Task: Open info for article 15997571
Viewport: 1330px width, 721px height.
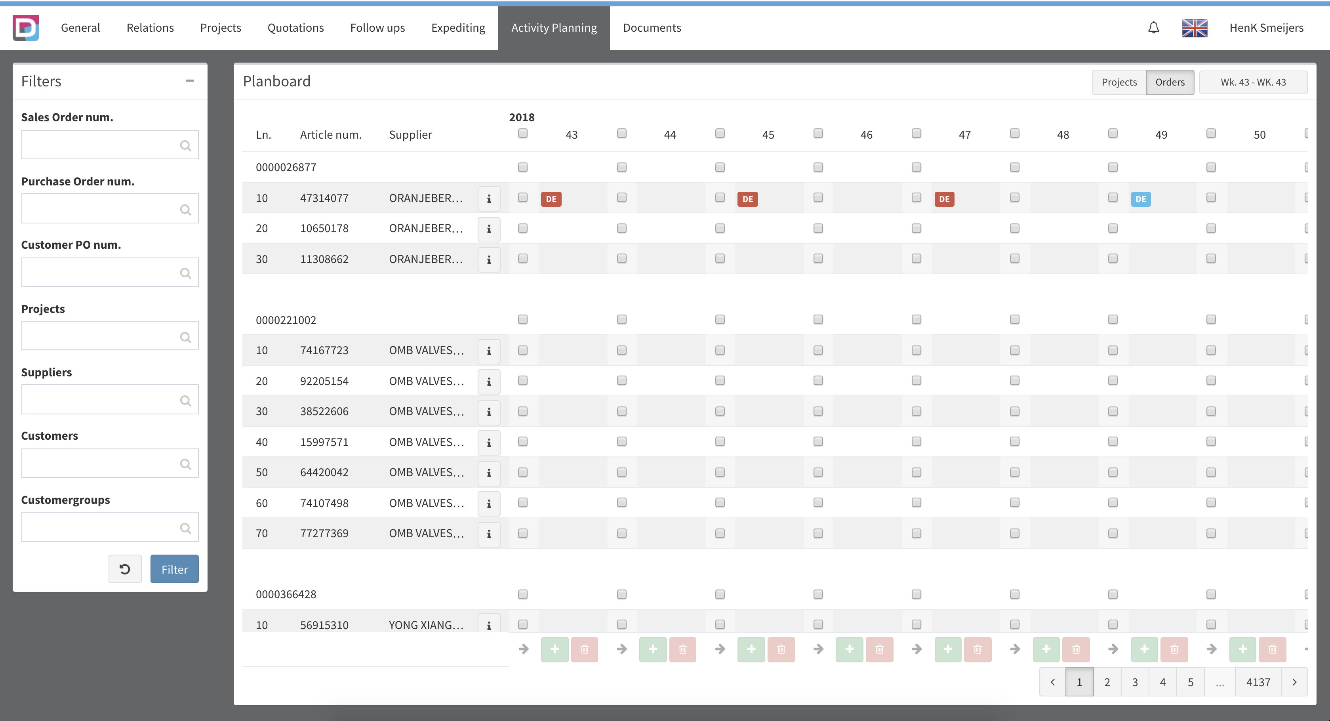Action: click(x=489, y=443)
